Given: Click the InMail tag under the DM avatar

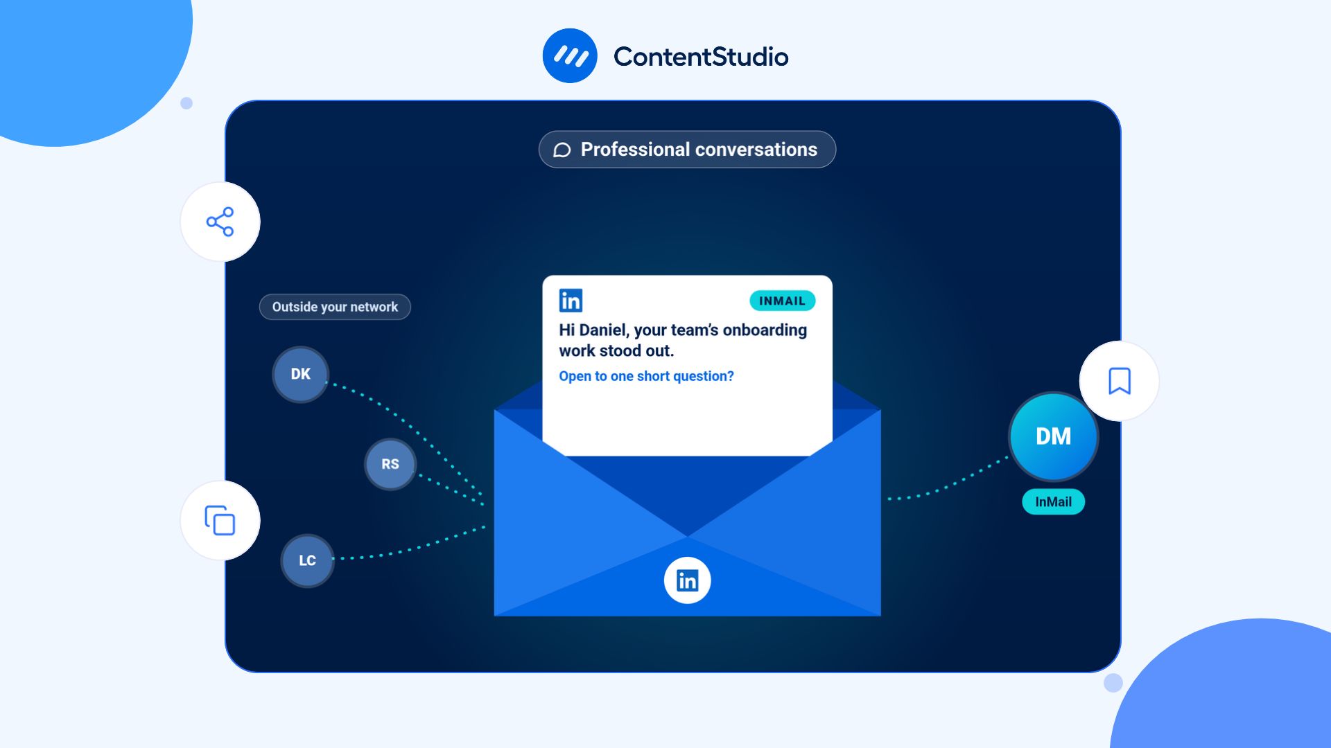Looking at the screenshot, I should (1053, 501).
